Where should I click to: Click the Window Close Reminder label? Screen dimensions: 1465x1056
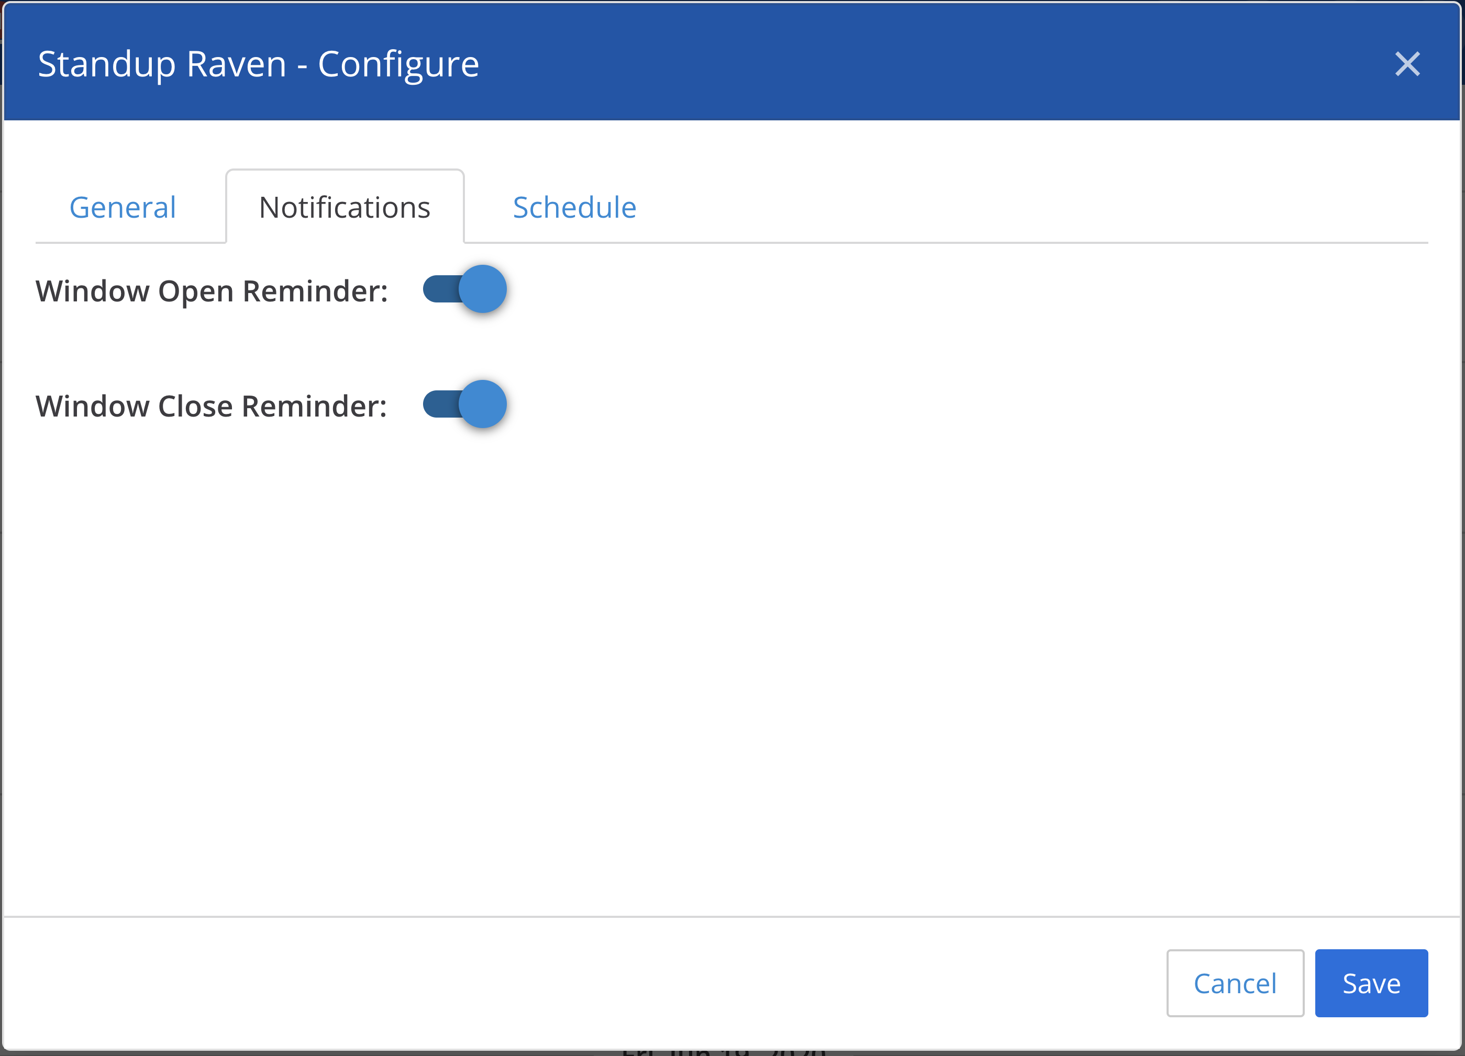coord(211,406)
